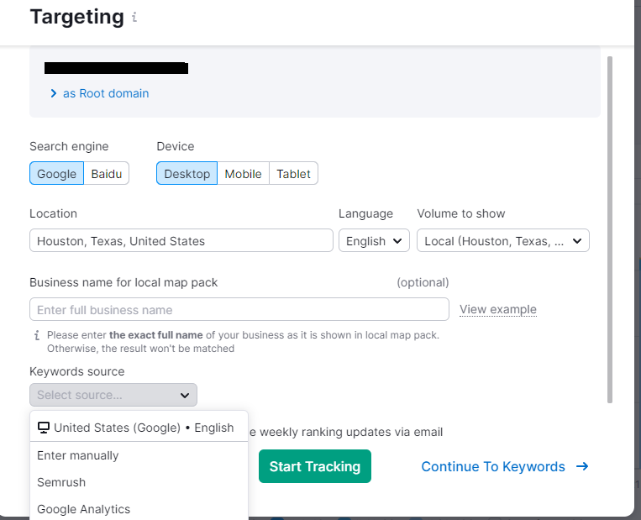Screen dimensions: 641x520
Task: Open the View example link
Action: 497,309
